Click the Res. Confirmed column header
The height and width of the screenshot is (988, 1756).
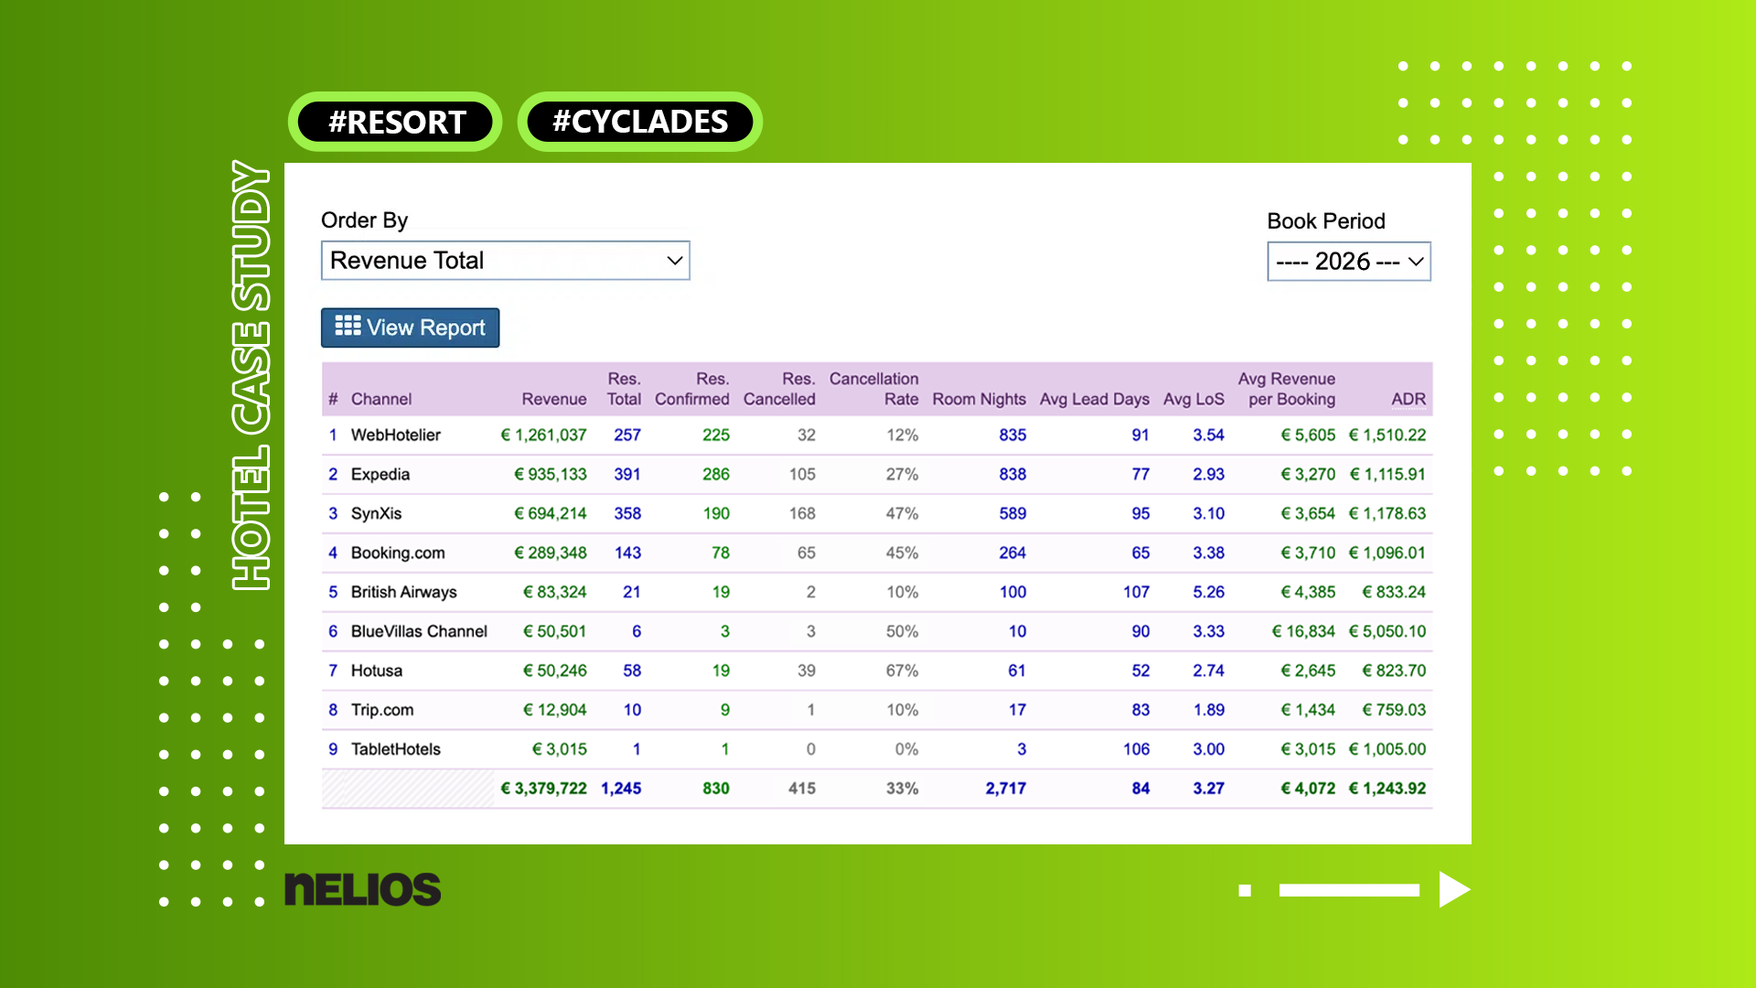[692, 389]
